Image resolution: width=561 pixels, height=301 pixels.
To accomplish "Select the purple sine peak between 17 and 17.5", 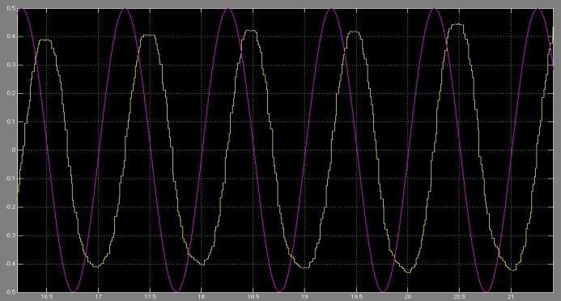I will point(125,8).
